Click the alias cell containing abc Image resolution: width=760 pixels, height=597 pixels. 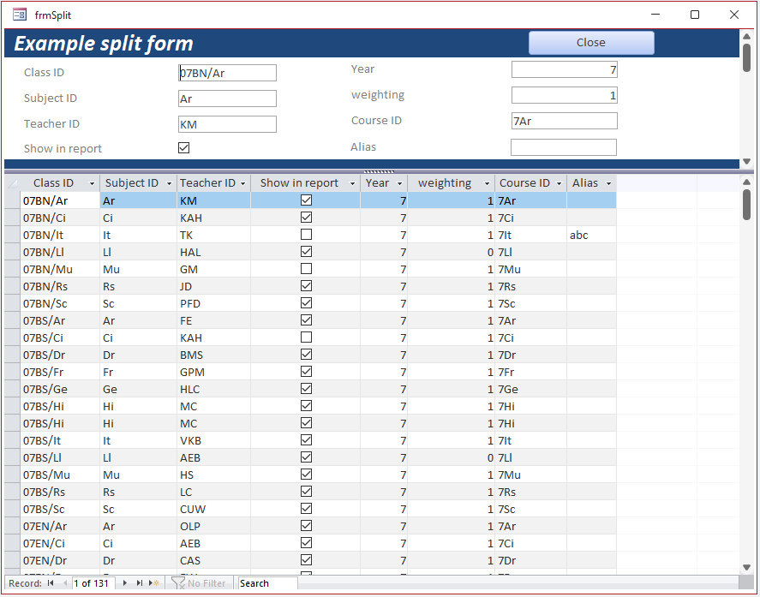591,235
